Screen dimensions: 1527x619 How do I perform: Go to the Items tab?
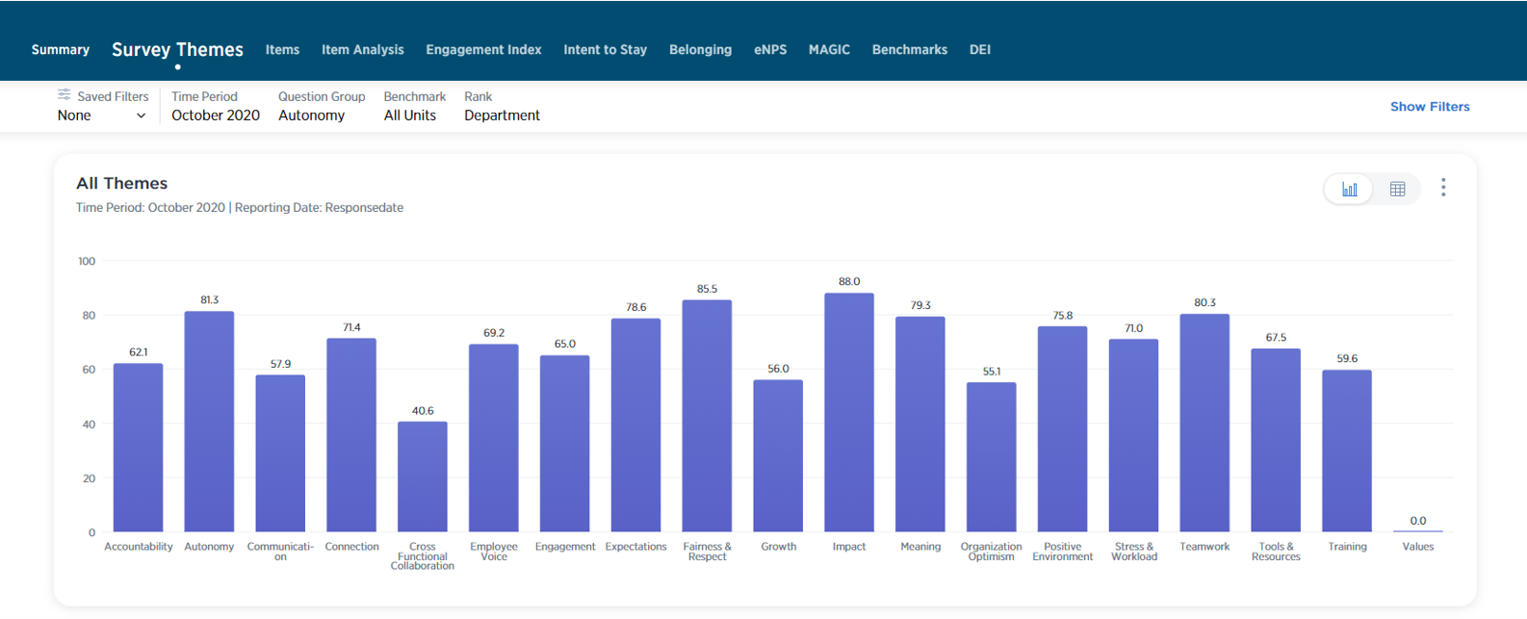[282, 50]
